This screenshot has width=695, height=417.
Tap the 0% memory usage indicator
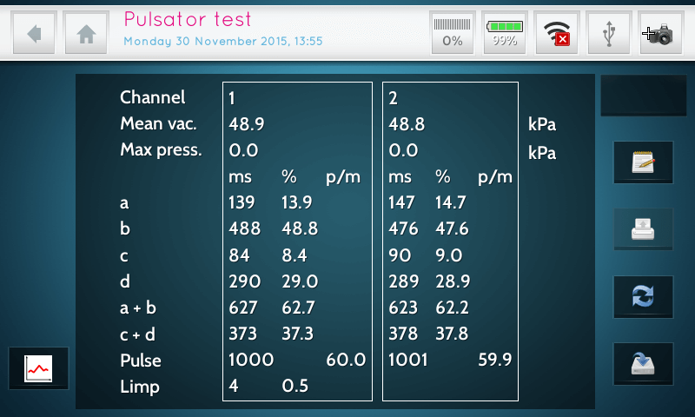pos(453,34)
